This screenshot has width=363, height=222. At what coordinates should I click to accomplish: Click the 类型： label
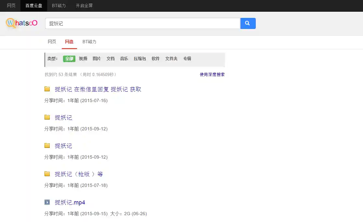(53, 59)
